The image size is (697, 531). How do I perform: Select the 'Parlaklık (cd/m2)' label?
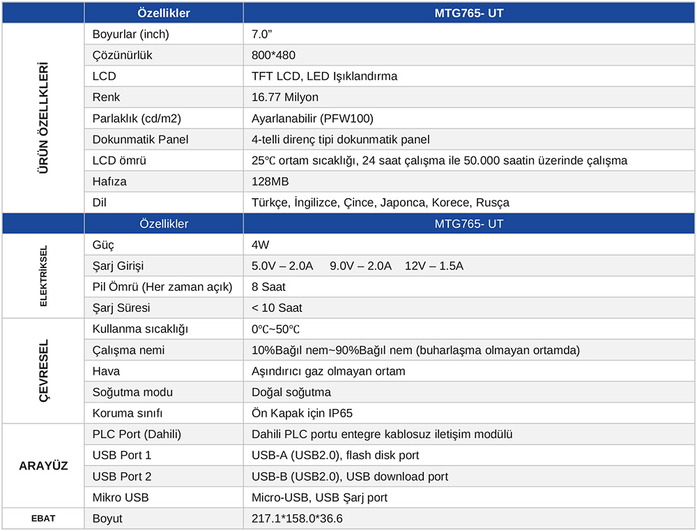point(137,119)
